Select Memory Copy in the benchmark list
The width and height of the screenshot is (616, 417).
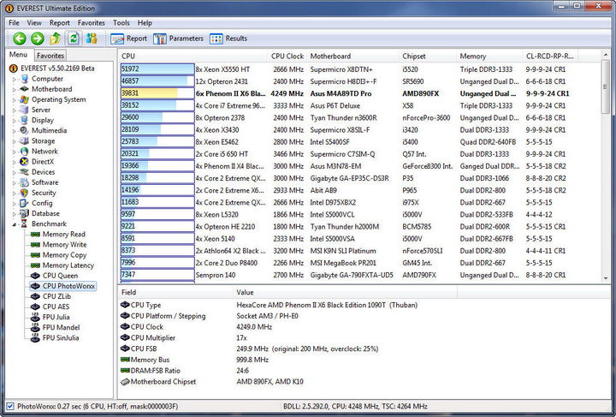(64, 254)
